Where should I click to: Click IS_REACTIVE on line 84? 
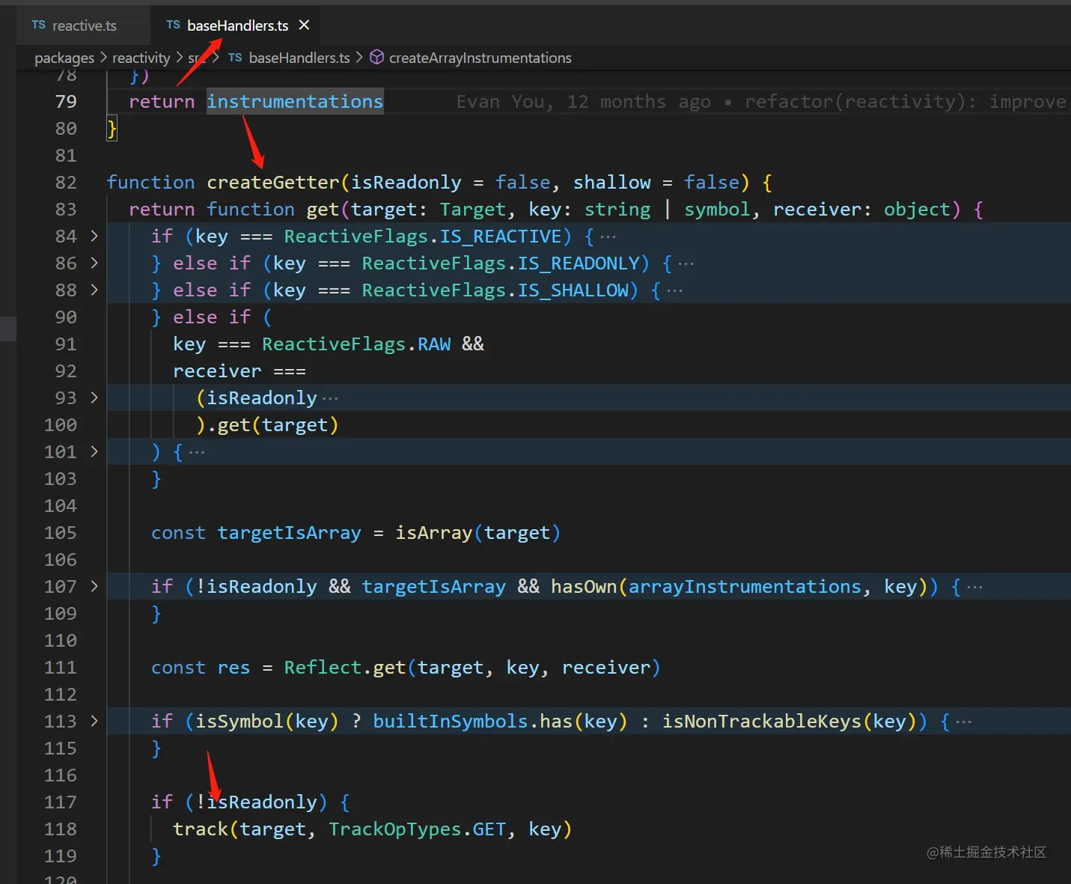point(501,236)
